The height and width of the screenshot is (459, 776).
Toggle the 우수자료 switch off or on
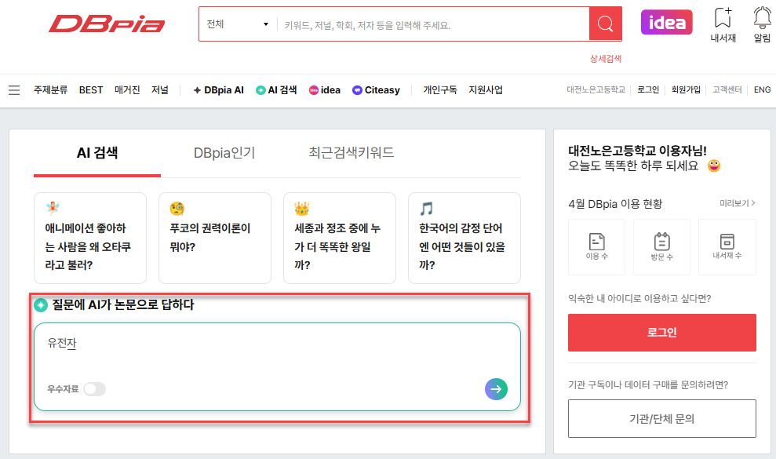point(94,389)
